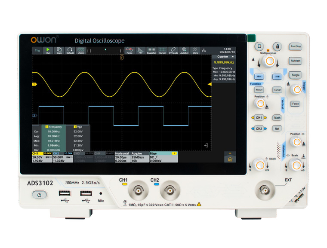Click the Autoset hardware button
This screenshot has height=248, width=327.
tap(296, 61)
